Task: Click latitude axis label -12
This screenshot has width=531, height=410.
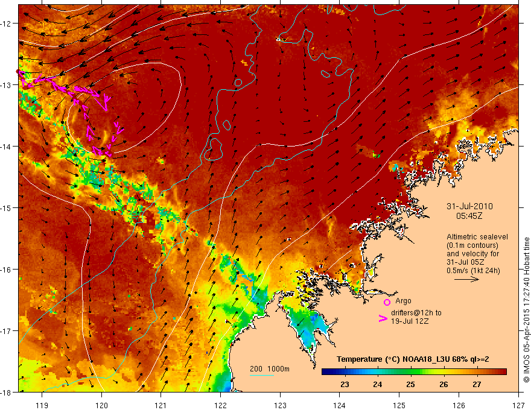Action: tap(6, 24)
